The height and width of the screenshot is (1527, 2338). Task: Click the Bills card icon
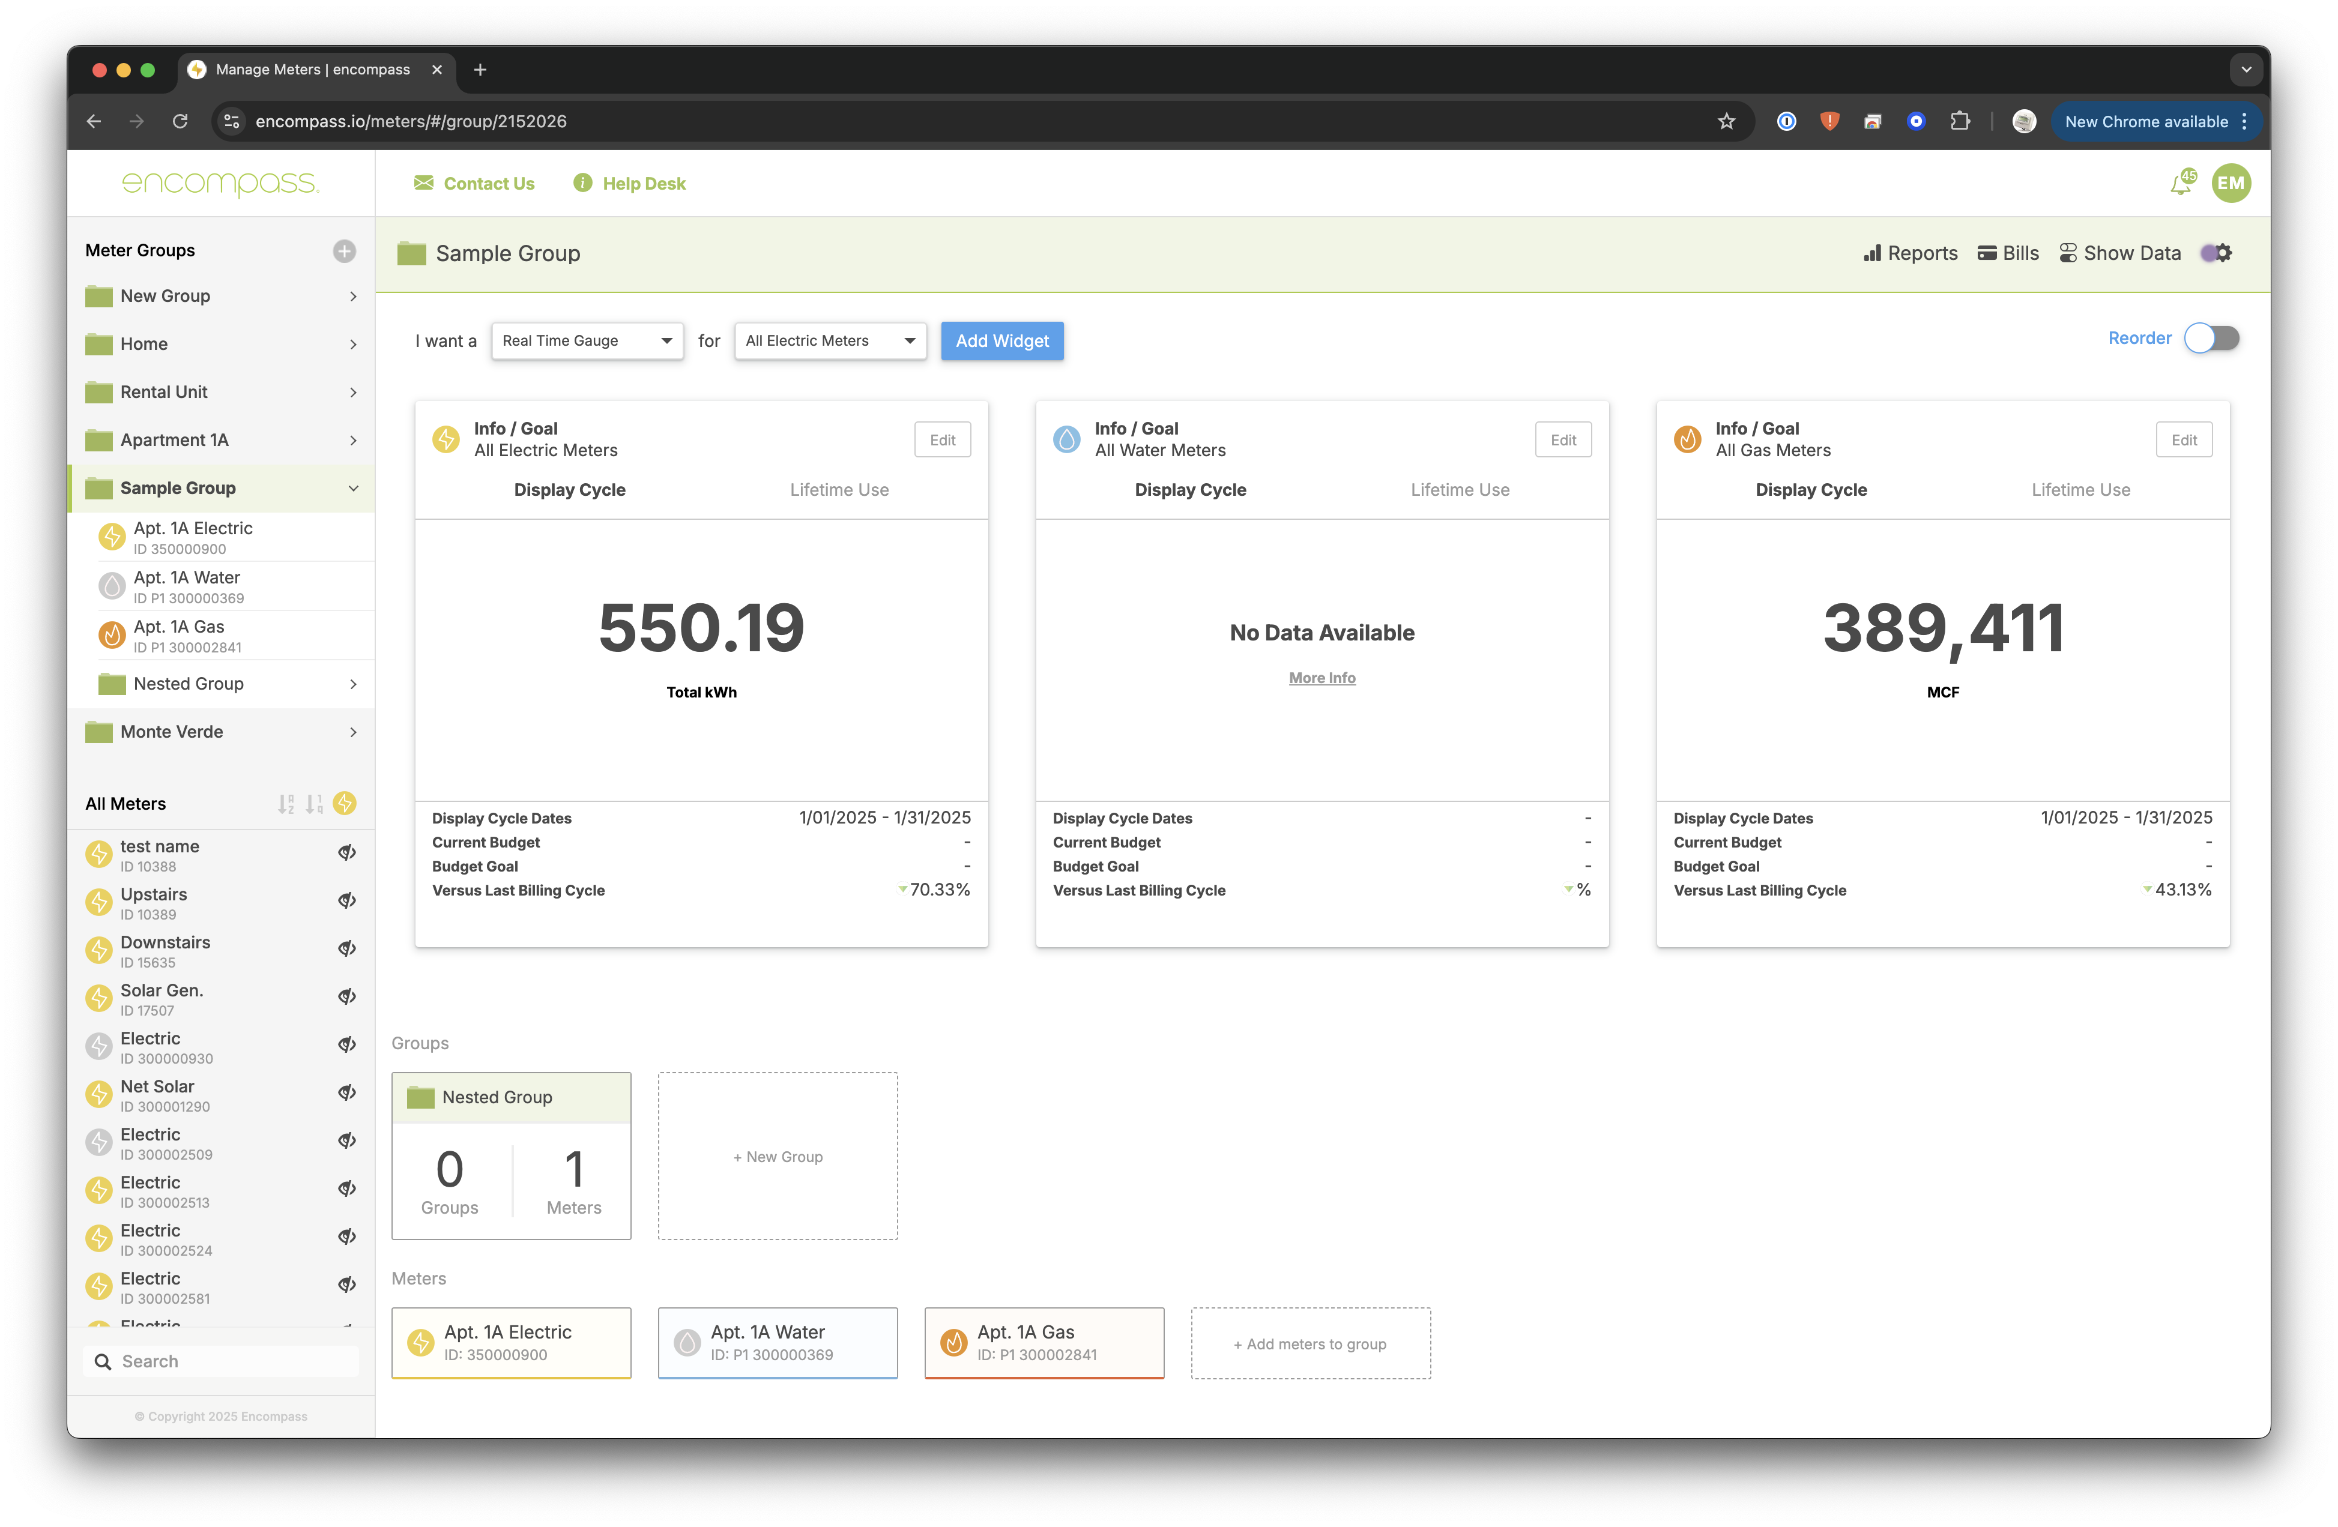[1986, 253]
